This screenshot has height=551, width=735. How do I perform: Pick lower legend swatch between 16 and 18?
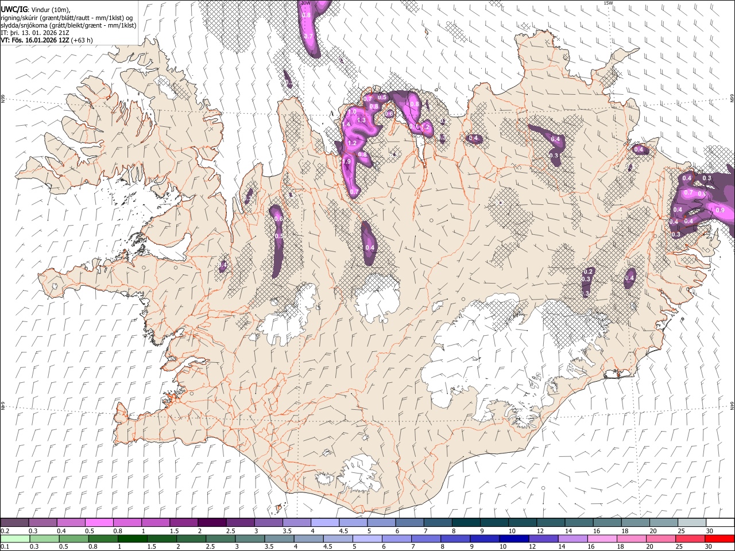coord(602,538)
